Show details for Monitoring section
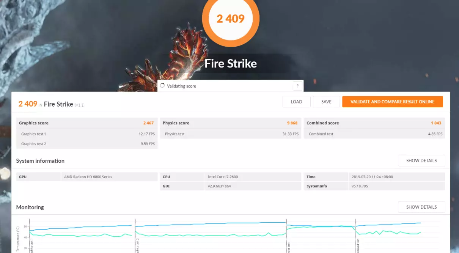 point(421,207)
